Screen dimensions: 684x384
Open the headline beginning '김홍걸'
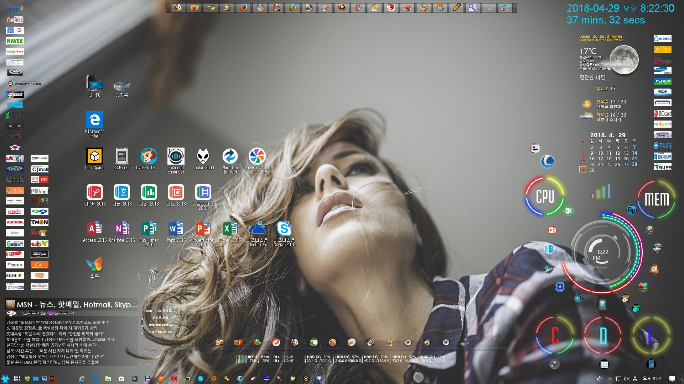click(58, 322)
